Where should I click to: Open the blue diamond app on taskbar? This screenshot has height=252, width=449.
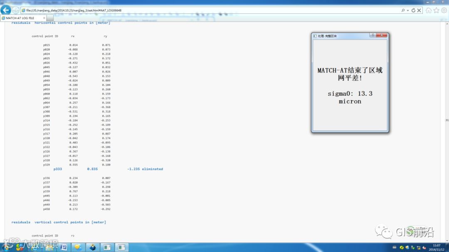coord(92,247)
